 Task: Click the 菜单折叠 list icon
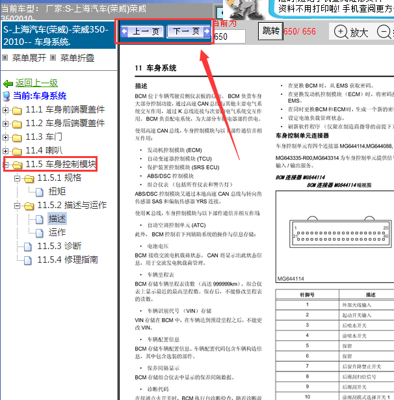pos(53,58)
